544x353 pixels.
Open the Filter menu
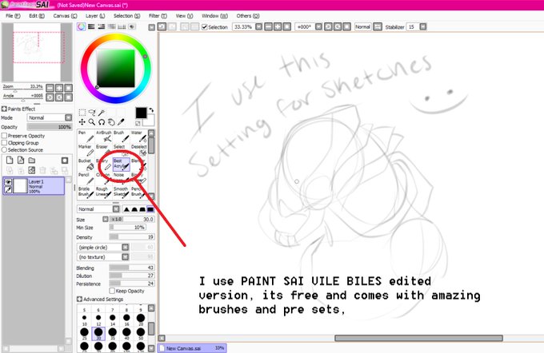click(158, 16)
